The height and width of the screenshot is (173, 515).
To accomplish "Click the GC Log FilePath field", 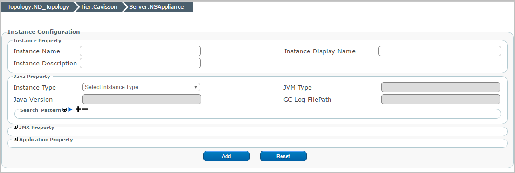I will [x=440, y=99].
